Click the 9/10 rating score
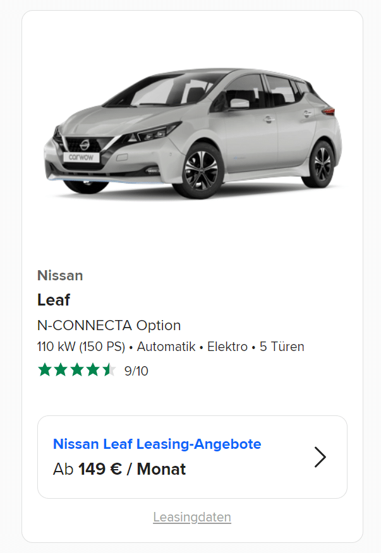 (136, 371)
